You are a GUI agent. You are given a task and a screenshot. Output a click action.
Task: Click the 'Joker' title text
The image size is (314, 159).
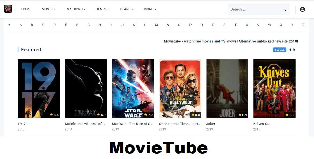point(211,124)
